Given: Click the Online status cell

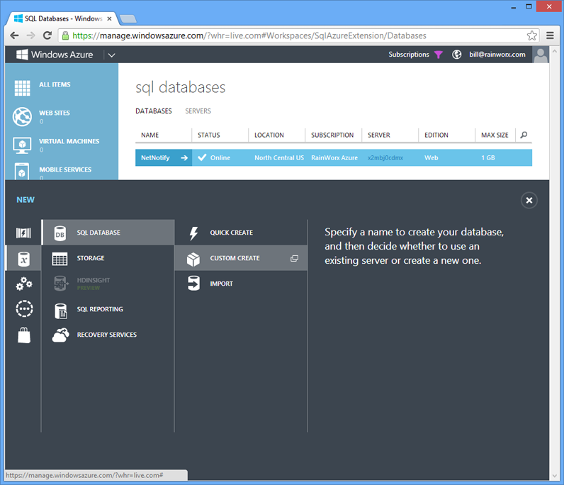Looking at the screenshot, I should [x=220, y=157].
